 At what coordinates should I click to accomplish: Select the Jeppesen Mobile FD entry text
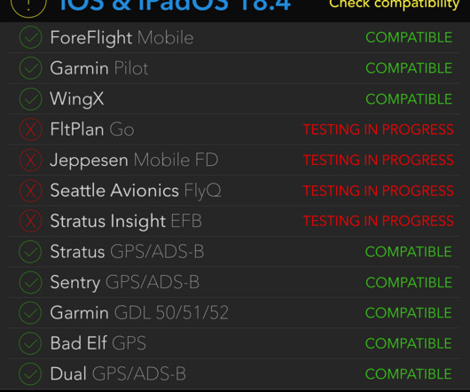[x=134, y=160]
